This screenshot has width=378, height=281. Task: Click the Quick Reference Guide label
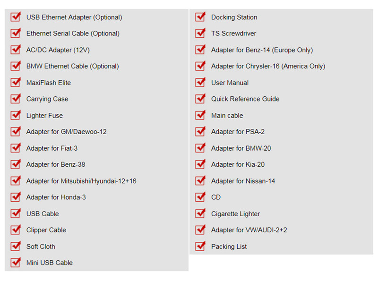(245, 99)
